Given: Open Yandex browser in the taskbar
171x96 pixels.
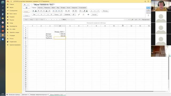Looking at the screenshot, I should pyautogui.click(x=3, y=22).
